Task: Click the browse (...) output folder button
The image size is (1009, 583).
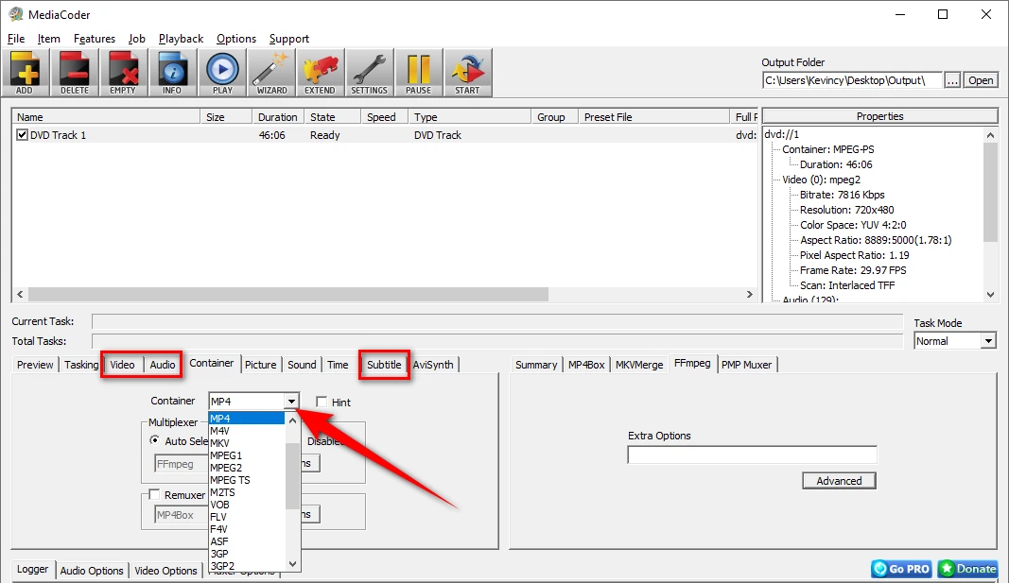Action: [x=952, y=80]
